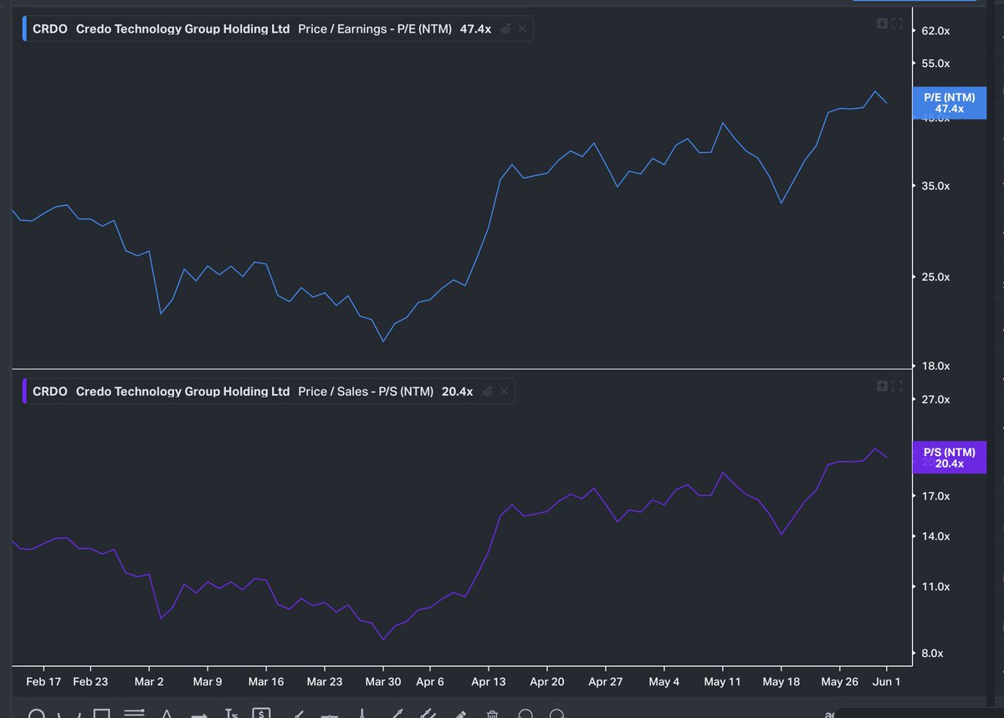1004x718 pixels.
Task: Select the arrow drawing tool
Action: [x=199, y=715]
